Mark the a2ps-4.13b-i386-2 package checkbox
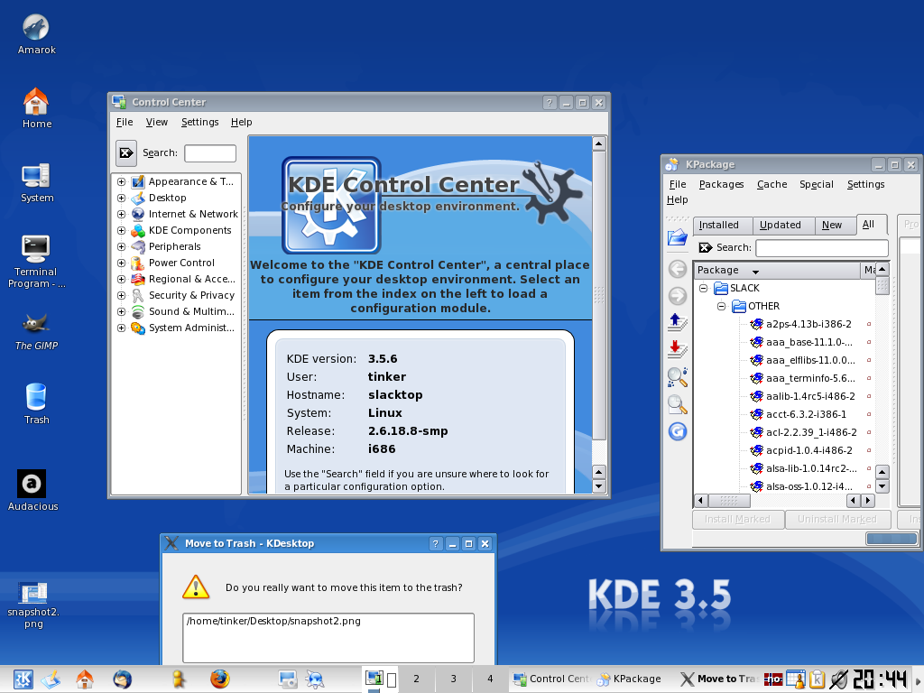 [869, 324]
